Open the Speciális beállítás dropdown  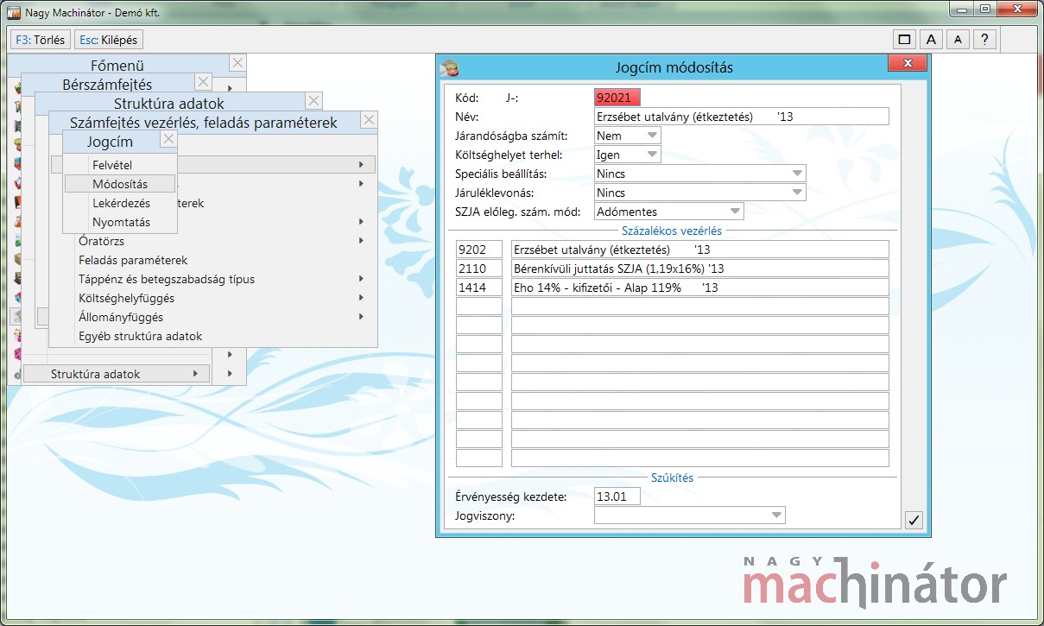click(x=797, y=174)
